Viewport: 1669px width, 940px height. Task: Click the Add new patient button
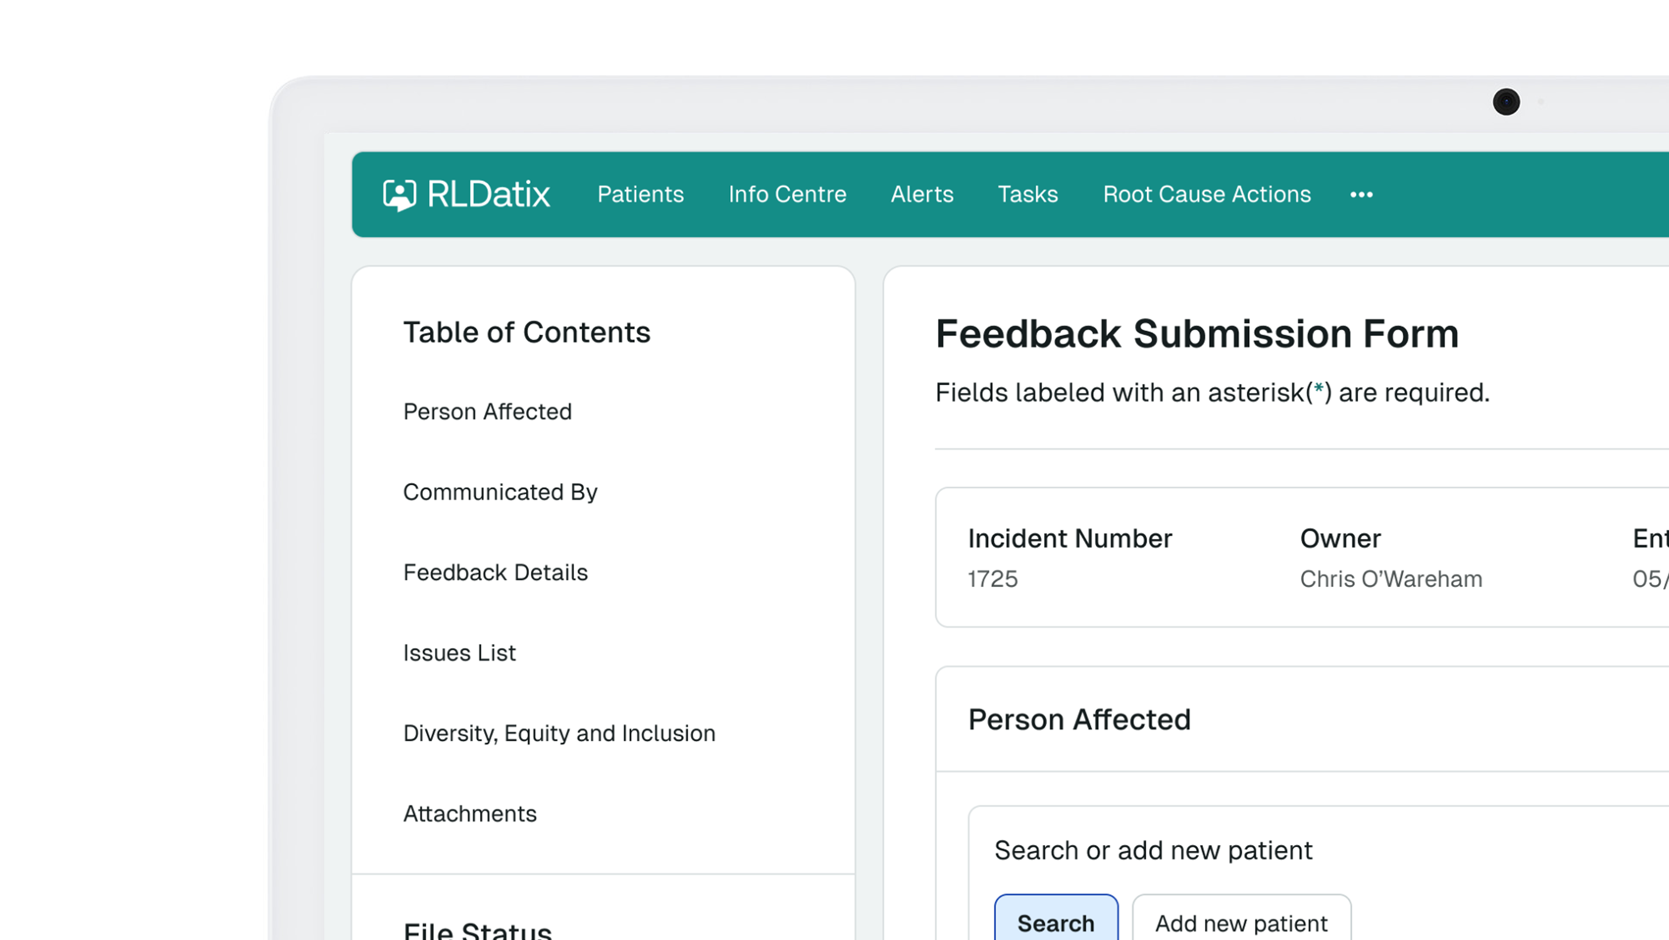click(x=1242, y=918)
